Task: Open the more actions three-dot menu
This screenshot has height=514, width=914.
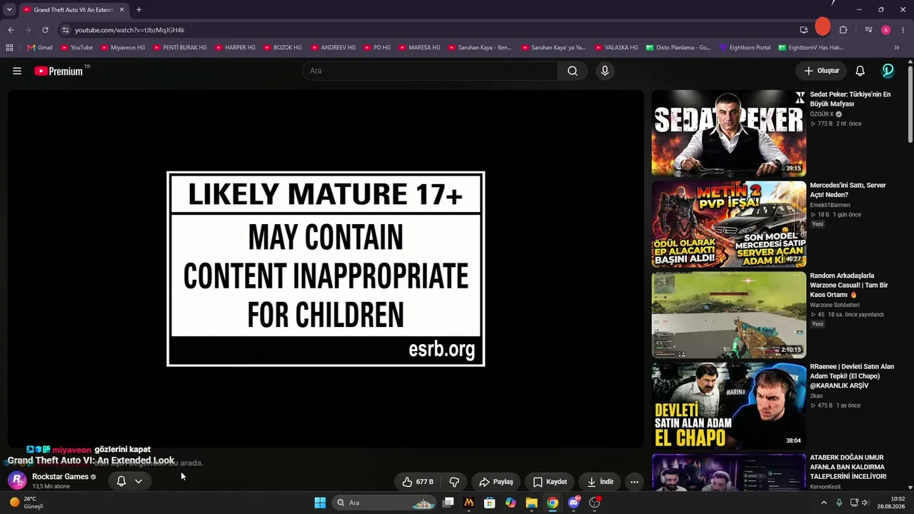Action: 634,482
